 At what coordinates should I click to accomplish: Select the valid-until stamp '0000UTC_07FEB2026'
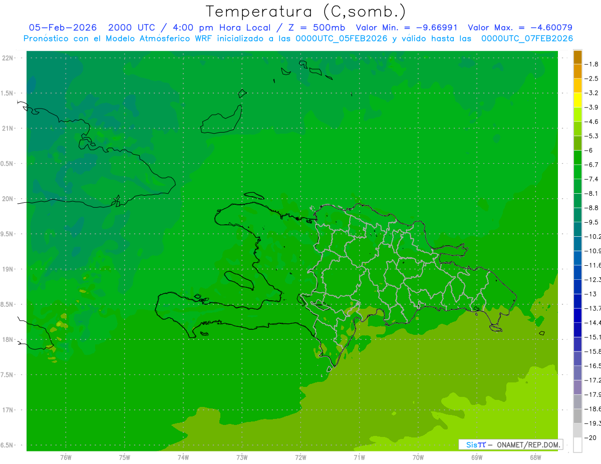coord(527,39)
